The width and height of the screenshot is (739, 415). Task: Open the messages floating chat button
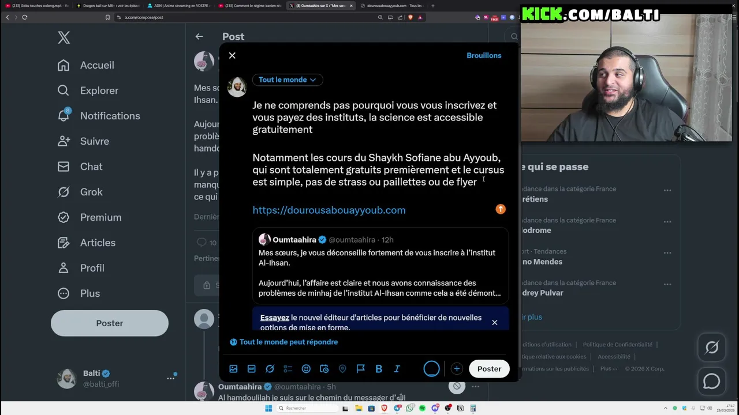tap(712, 382)
